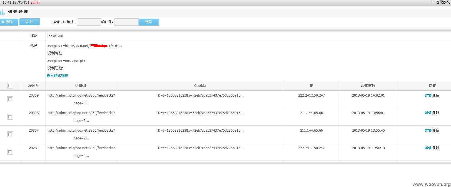451x187 pixels.
Task: Click serial number 20308 cell
Action: point(34,113)
